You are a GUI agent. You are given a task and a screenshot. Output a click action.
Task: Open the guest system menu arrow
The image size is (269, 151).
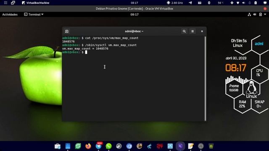click(265, 15)
